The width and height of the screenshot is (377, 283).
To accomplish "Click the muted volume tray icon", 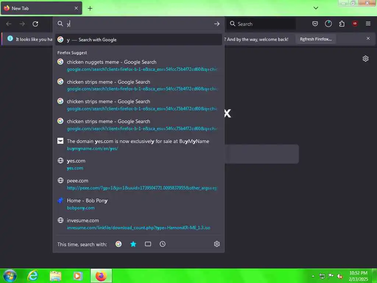I will tap(340, 276).
